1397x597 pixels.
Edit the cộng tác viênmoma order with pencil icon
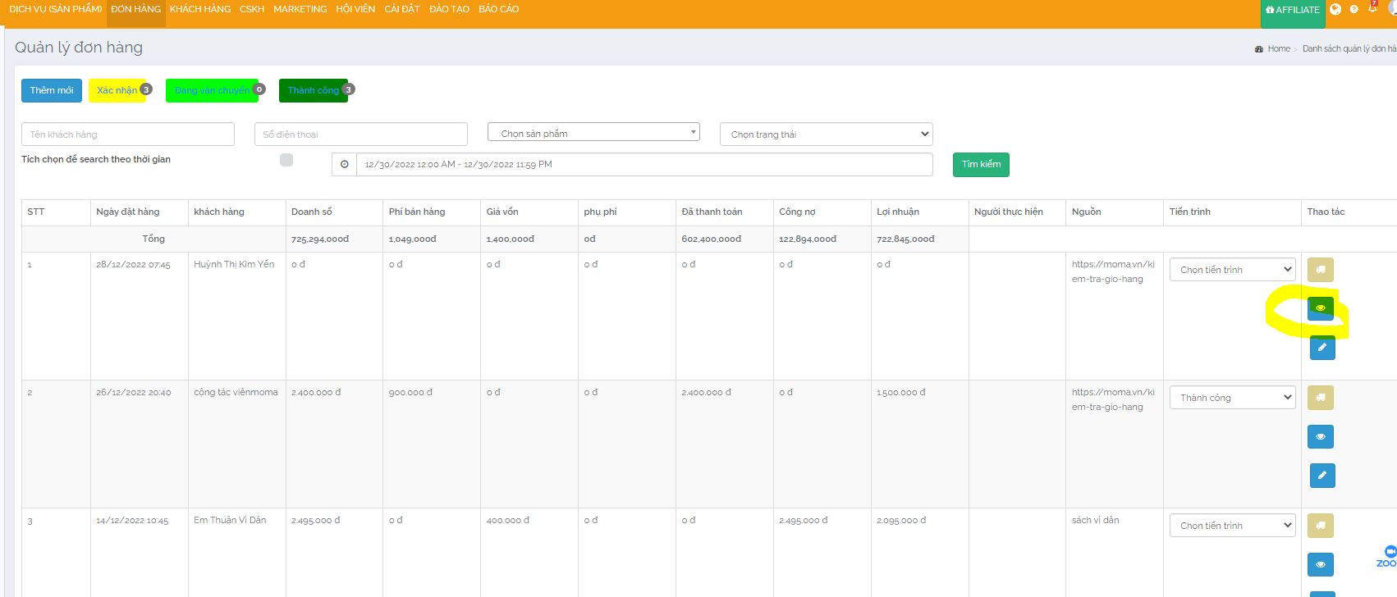click(x=1321, y=476)
